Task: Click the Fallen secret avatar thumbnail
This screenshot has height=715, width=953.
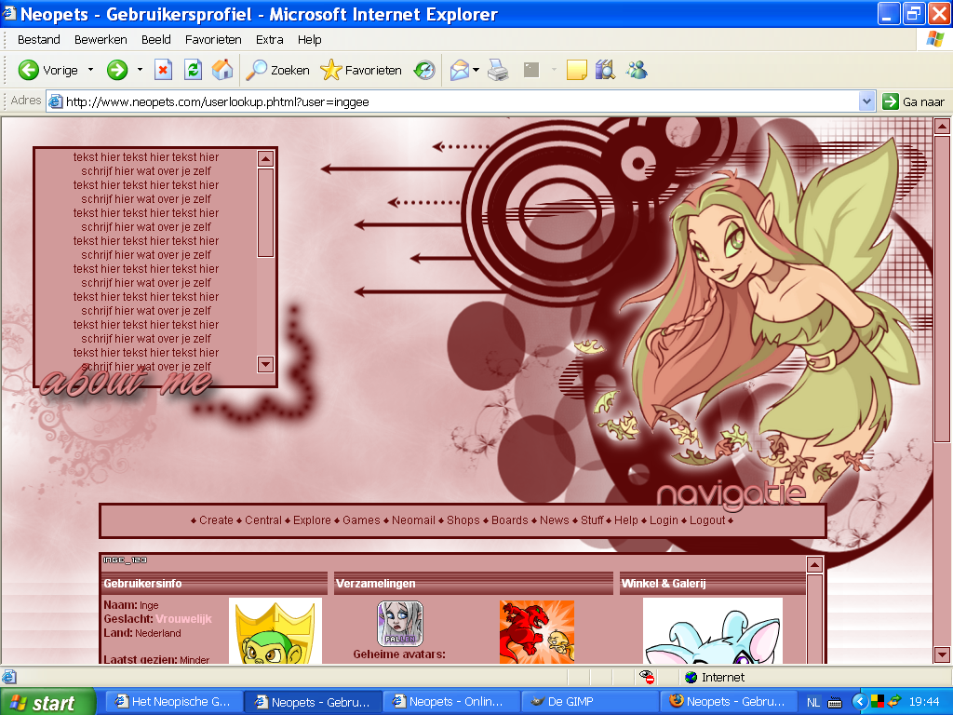Action: pos(400,623)
